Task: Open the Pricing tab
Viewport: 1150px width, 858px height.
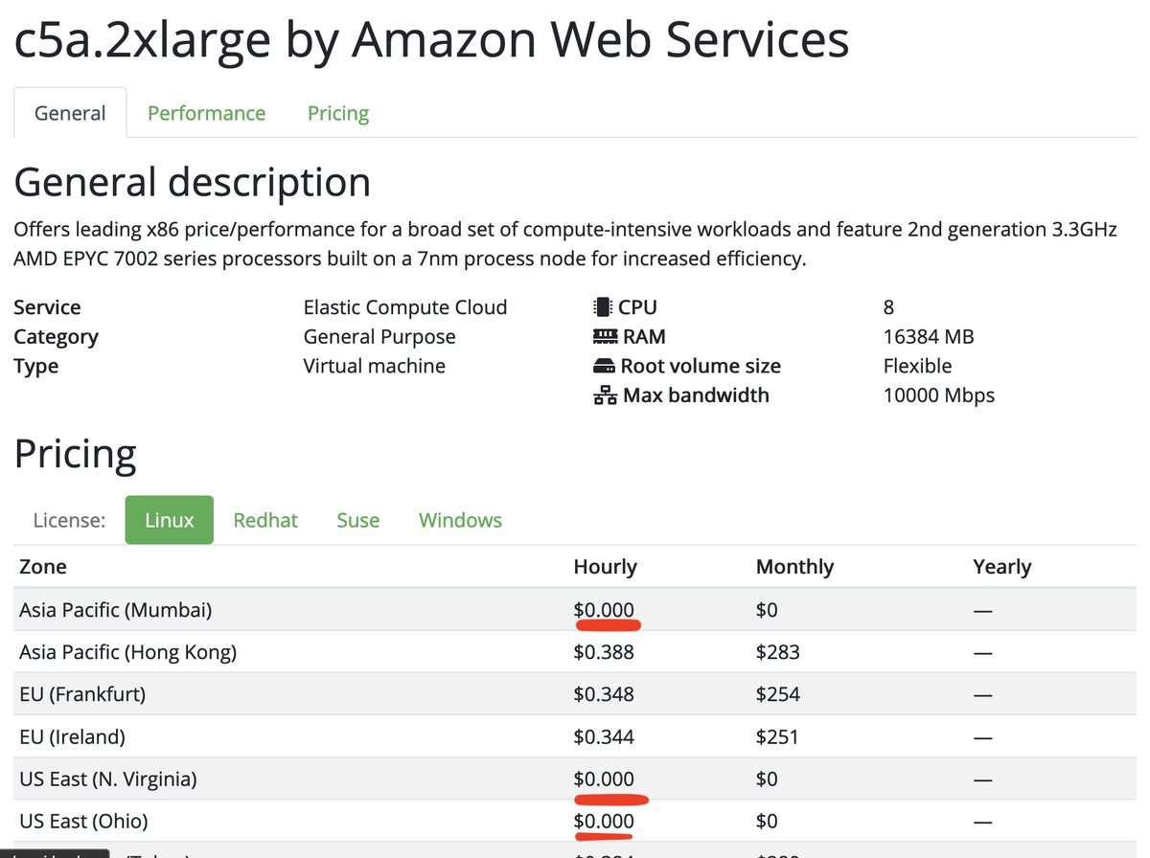Action: pyautogui.click(x=338, y=113)
